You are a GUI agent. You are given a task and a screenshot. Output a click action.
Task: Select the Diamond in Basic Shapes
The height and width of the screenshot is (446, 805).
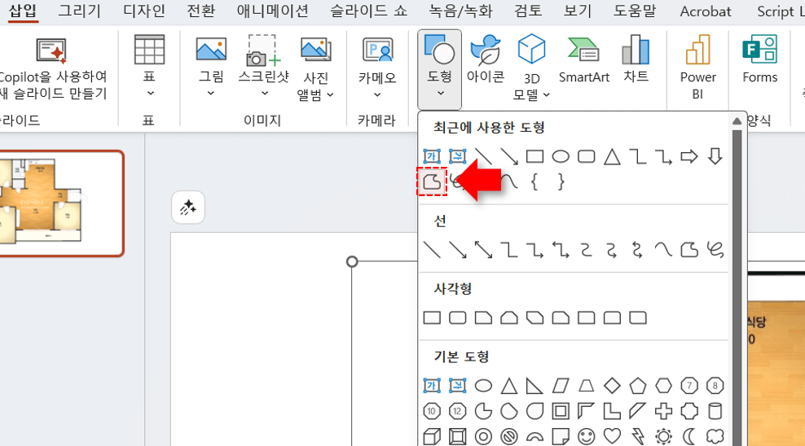tap(611, 386)
